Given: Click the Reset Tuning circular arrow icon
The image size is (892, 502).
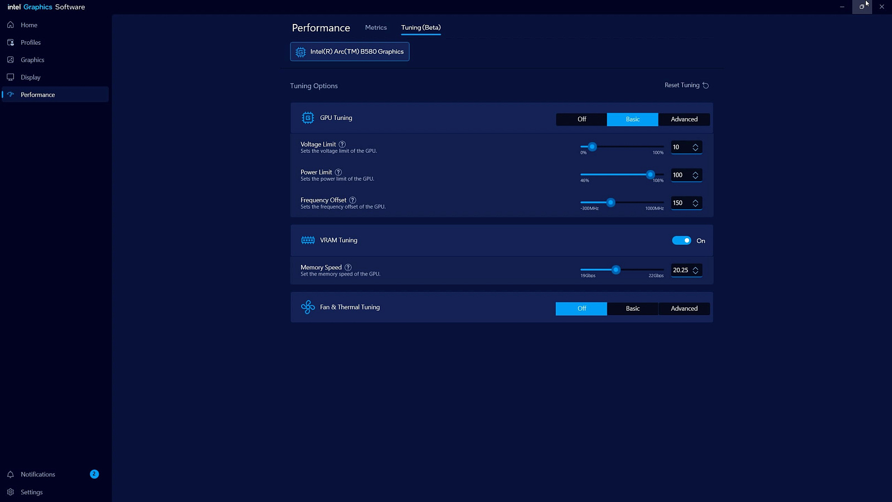Looking at the screenshot, I should 706,85.
